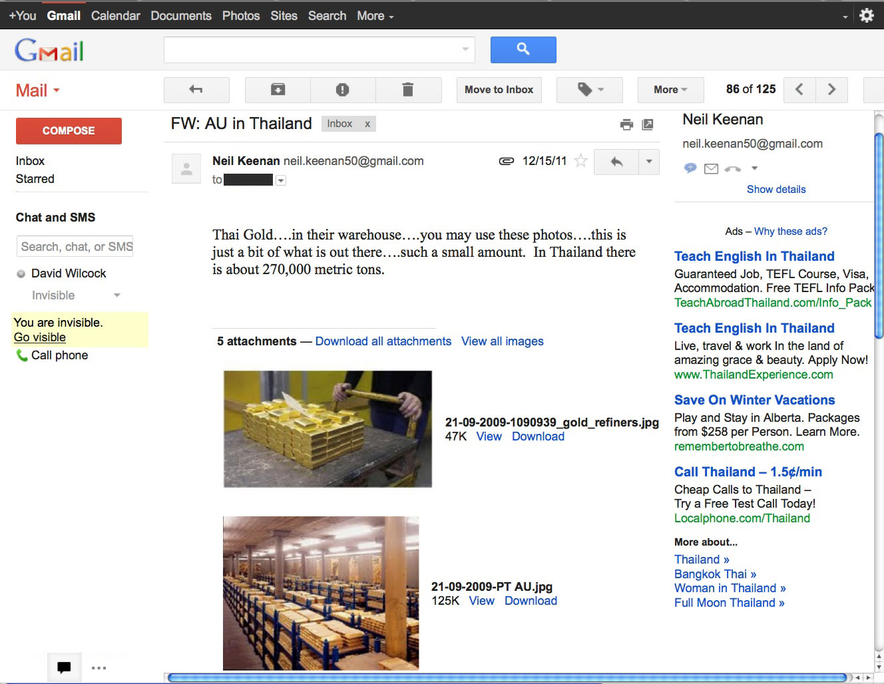
Task: Click Call phone
Action: coord(53,355)
